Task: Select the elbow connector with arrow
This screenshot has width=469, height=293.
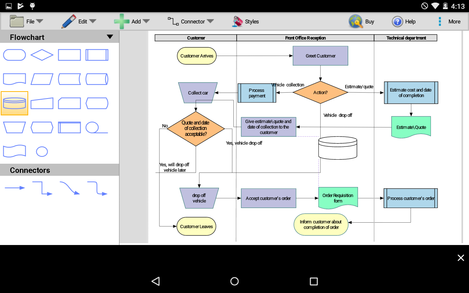Action: pyautogui.click(x=42, y=188)
